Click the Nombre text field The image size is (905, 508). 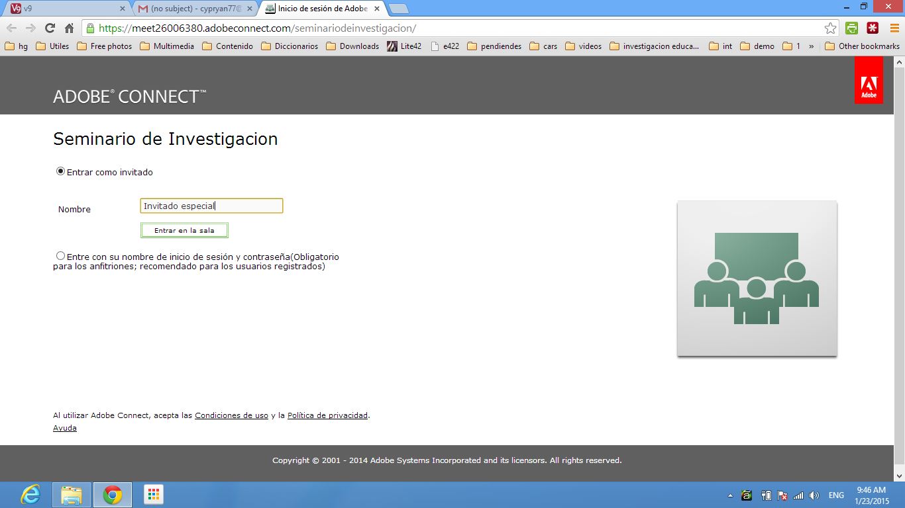[x=211, y=206]
